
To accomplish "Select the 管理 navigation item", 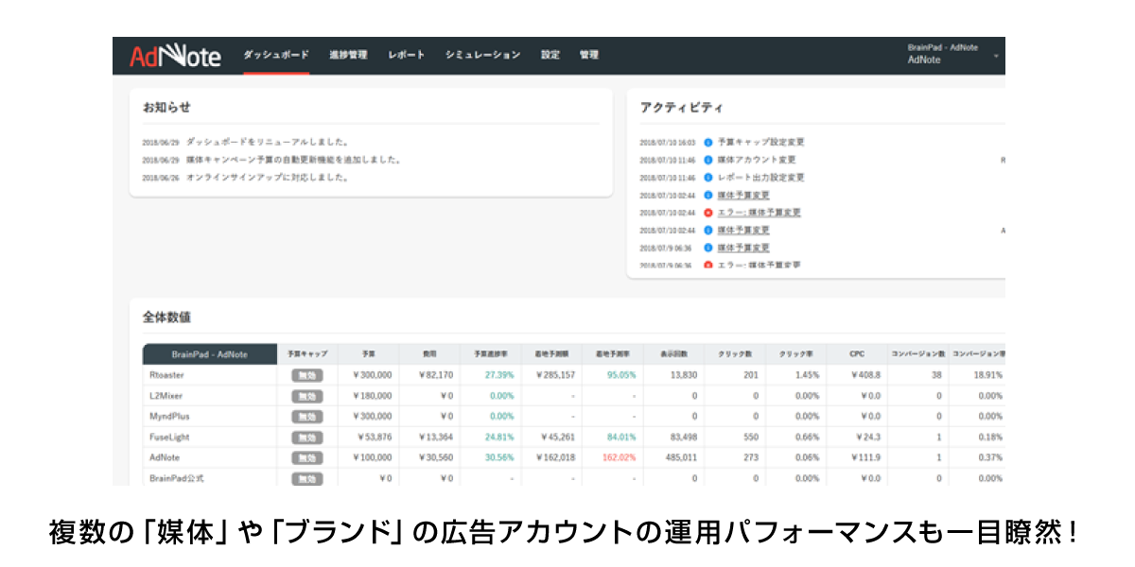I will (x=588, y=55).
